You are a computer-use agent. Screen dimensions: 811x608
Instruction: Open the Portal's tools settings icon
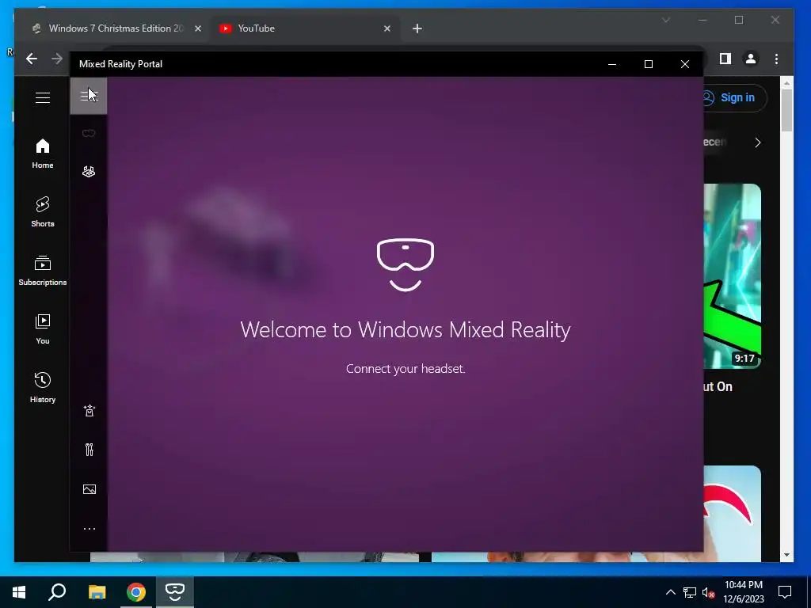(89, 450)
